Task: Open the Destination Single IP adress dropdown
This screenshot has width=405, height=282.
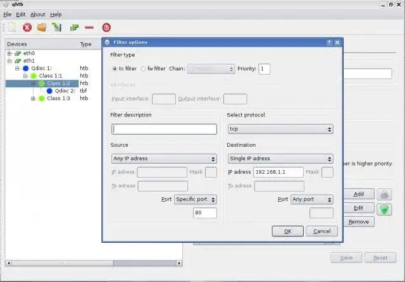Action: click(x=280, y=159)
